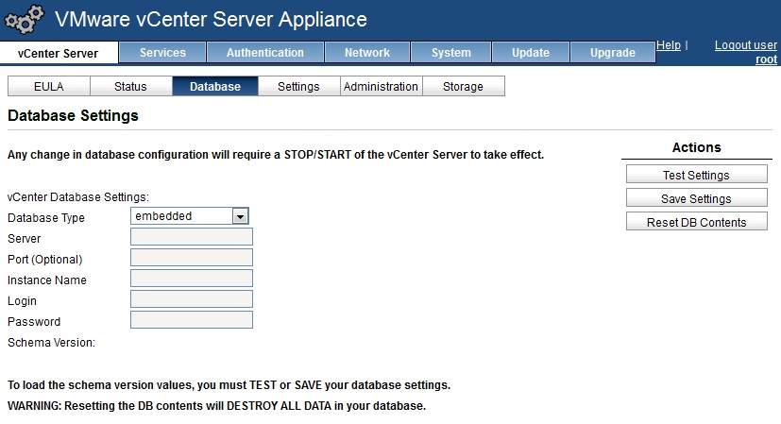
Task: Open the System tab
Action: 450,52
